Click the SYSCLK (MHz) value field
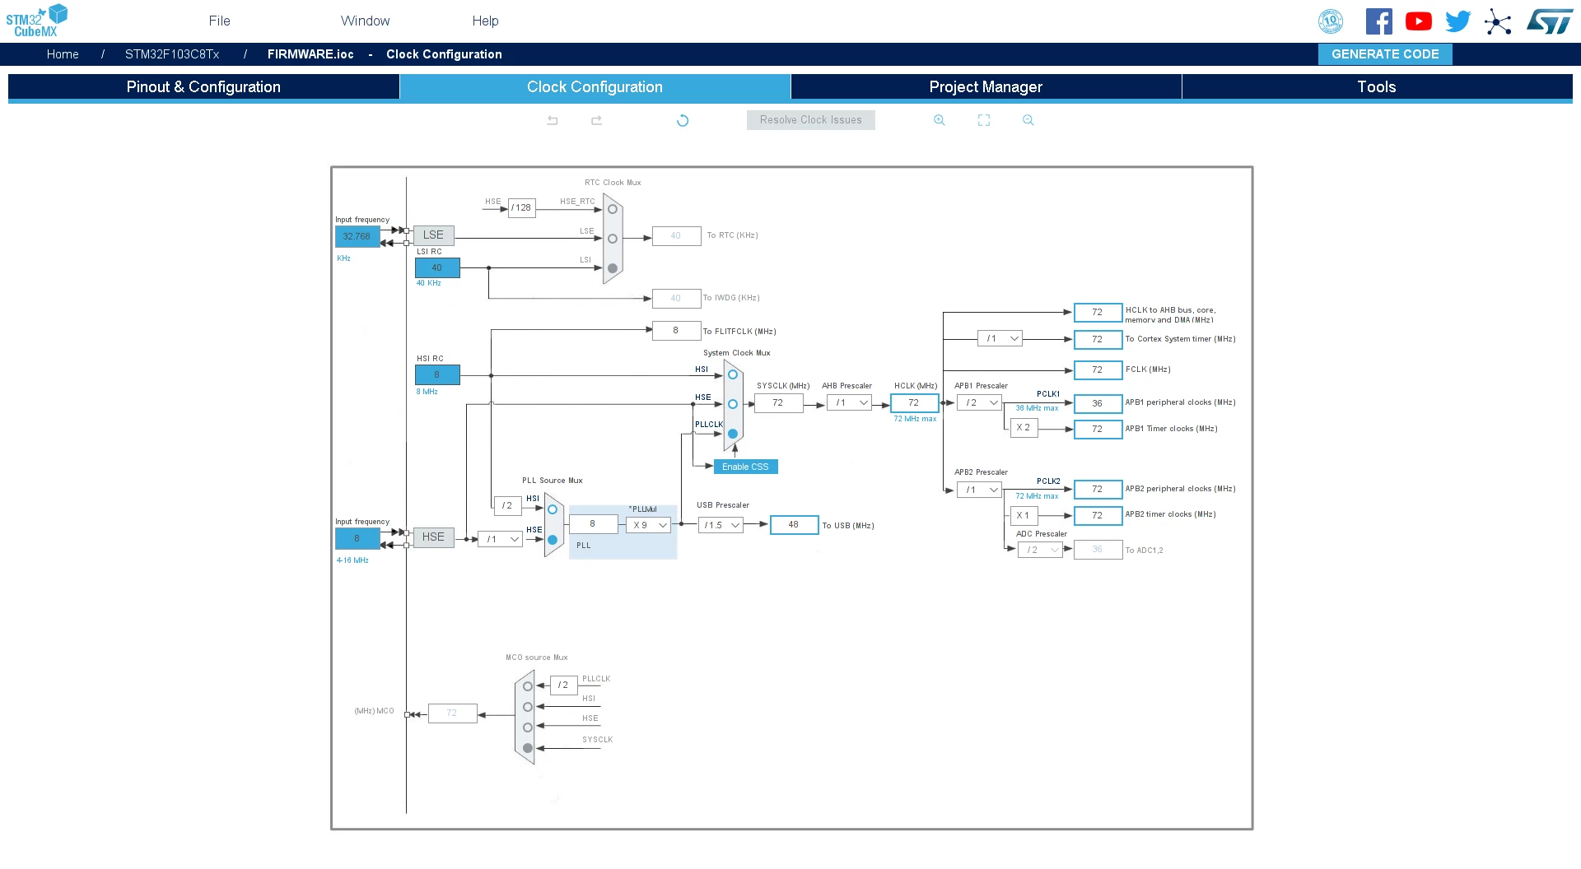The height and width of the screenshot is (869, 1581). point(778,403)
